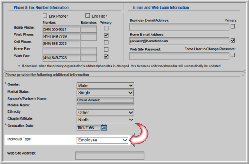Open the Marital Status dropdown
The width and height of the screenshot is (249, 164).
(x=105, y=93)
